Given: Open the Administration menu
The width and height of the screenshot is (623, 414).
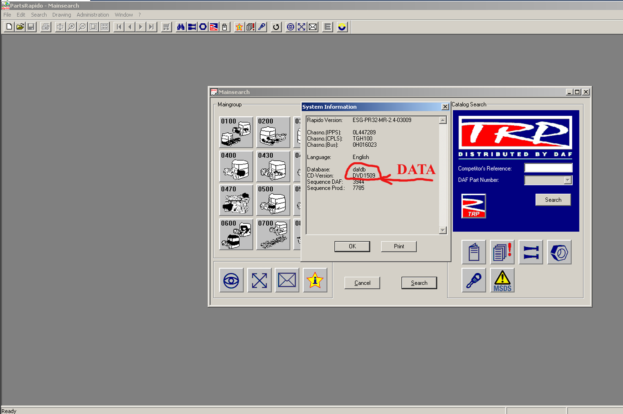Looking at the screenshot, I should (93, 15).
